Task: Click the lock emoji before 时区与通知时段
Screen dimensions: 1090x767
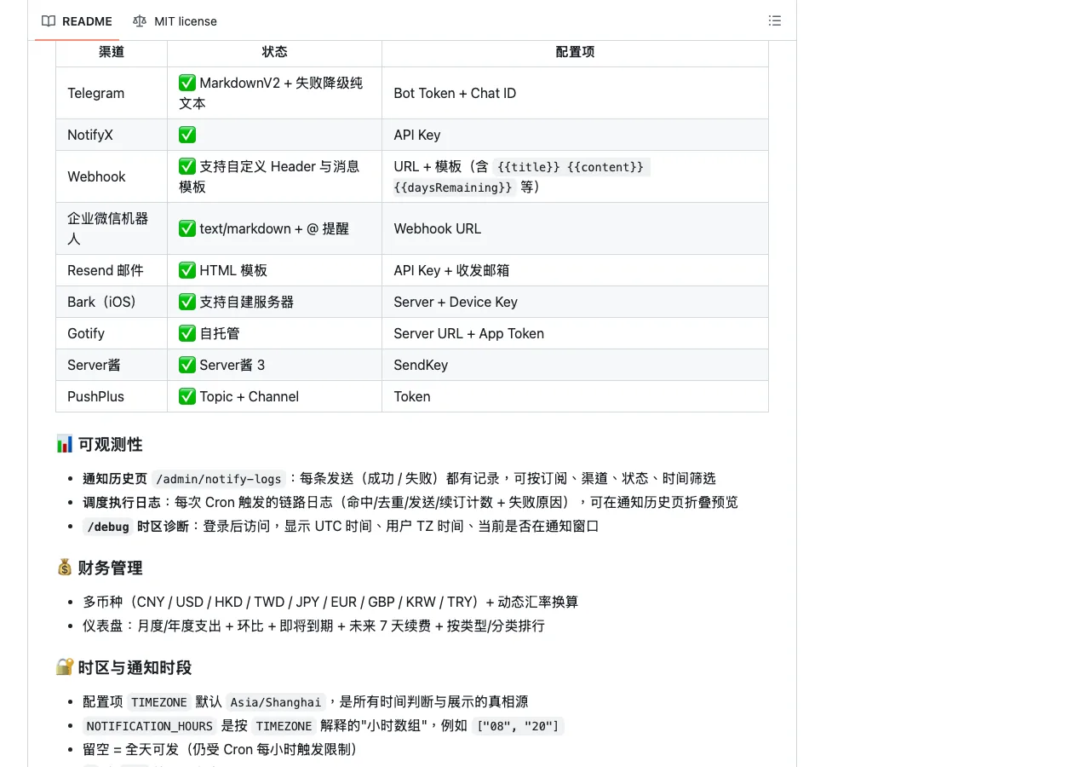Action: [65, 667]
